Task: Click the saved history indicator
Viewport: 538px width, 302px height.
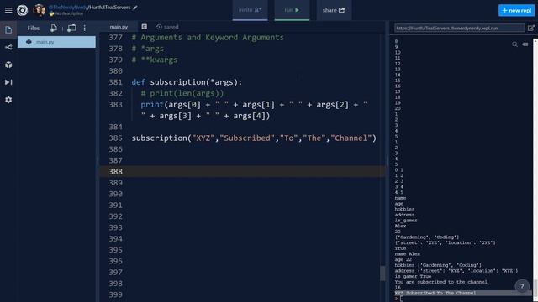Action: coord(167,27)
